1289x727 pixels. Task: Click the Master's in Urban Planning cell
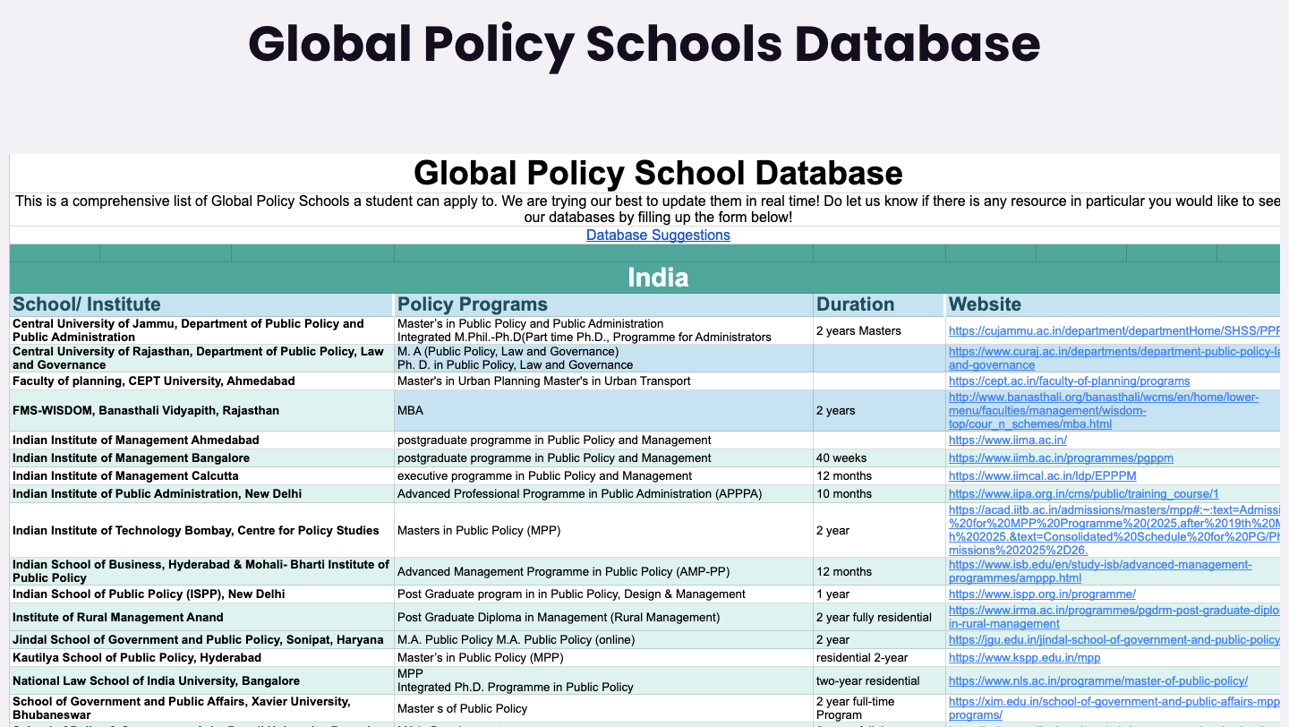603,381
